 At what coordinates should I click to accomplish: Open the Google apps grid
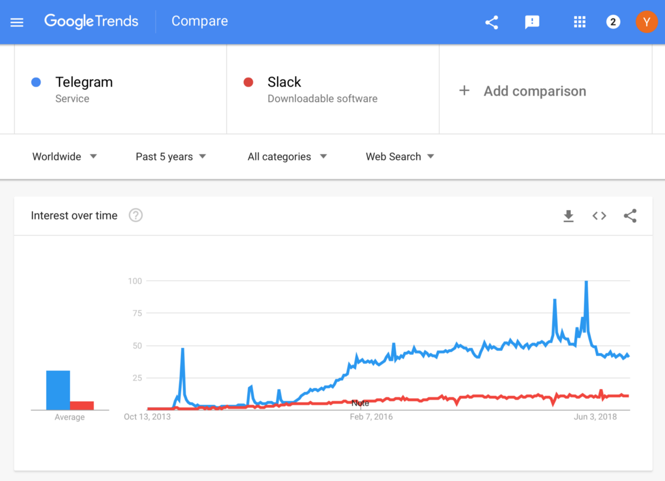pos(580,22)
